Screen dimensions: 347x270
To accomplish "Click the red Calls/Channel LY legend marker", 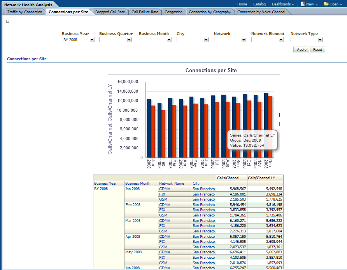I will tap(279, 124).
